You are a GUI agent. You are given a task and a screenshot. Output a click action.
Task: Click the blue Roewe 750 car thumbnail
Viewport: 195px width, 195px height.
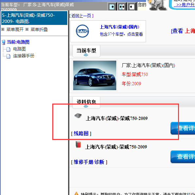pyautogui.click(x=95, y=75)
